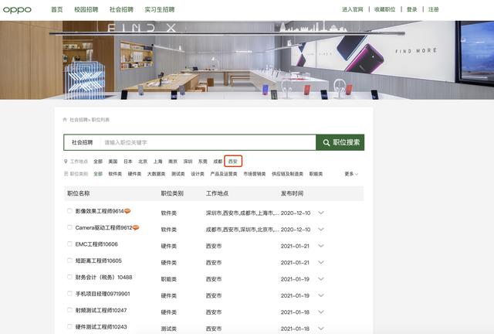Select the EMC工程师10606 checkbox
494x334 pixels.
tap(69, 244)
